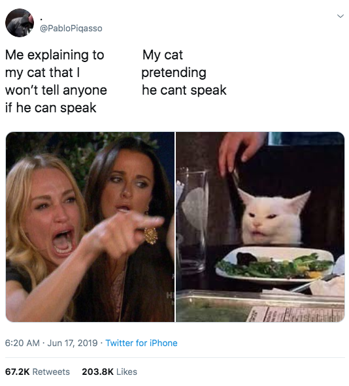View the 67.2K Retweets list

pyautogui.click(x=37, y=372)
